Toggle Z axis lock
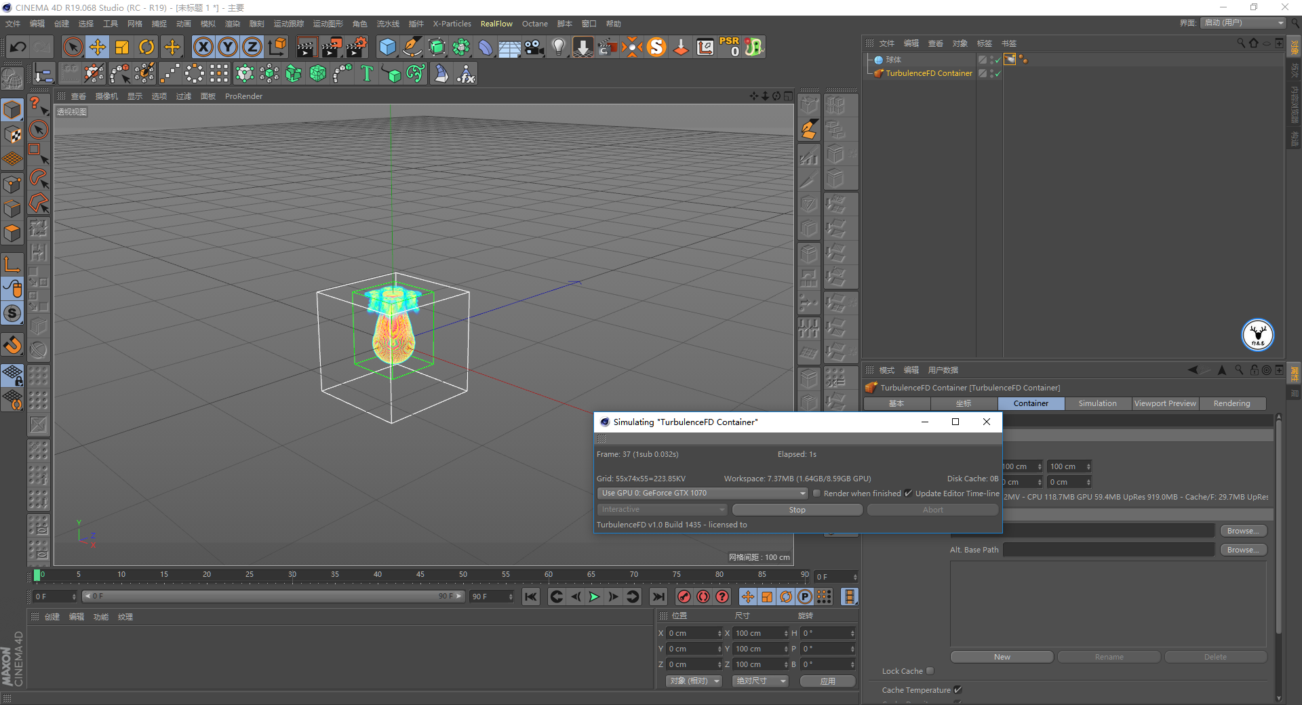 tap(252, 47)
